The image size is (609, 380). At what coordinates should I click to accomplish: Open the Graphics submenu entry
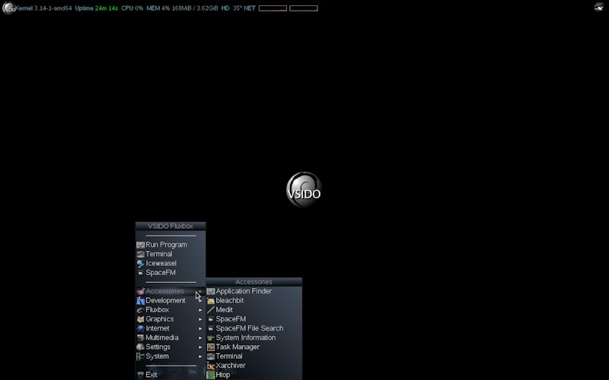click(170, 319)
